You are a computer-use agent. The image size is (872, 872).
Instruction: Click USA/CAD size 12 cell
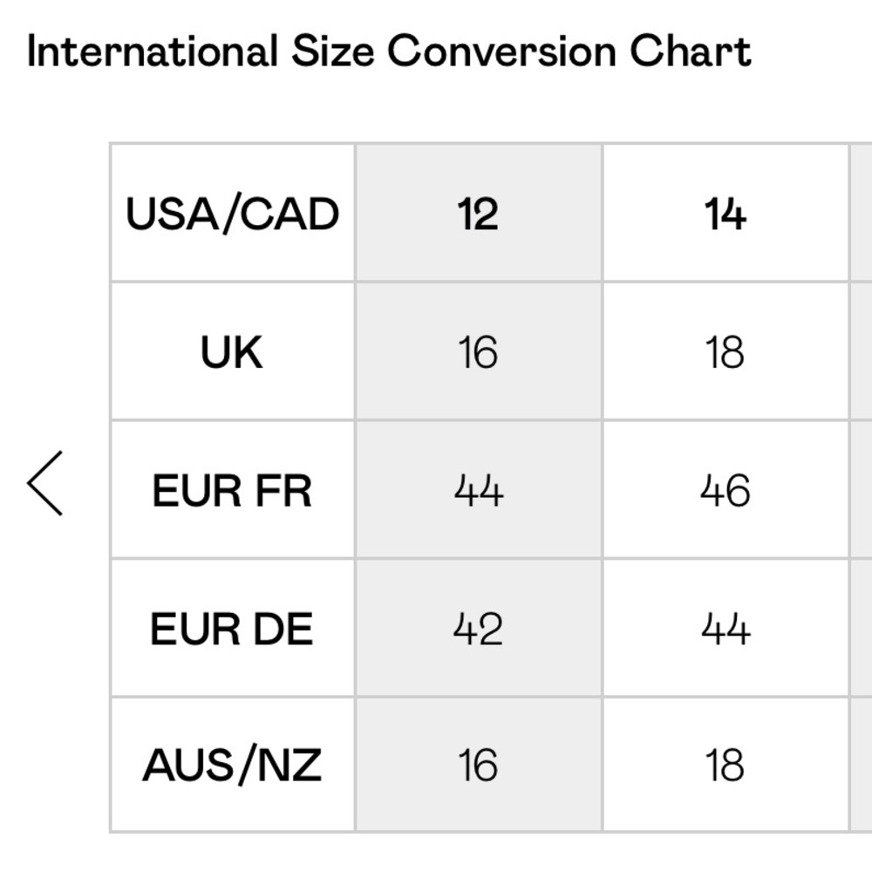tap(478, 213)
